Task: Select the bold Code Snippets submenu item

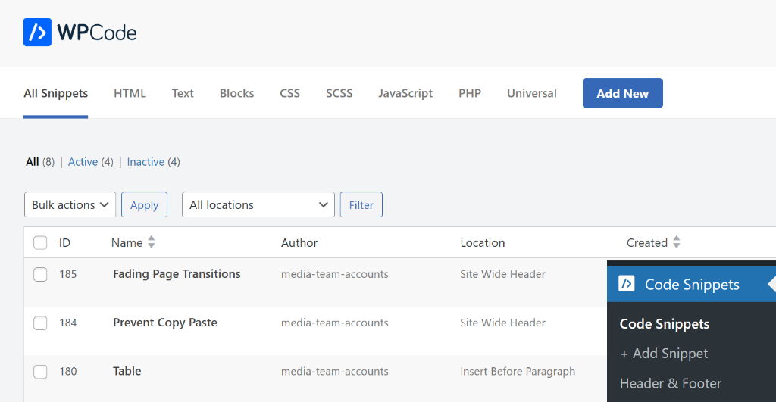Action: click(665, 324)
